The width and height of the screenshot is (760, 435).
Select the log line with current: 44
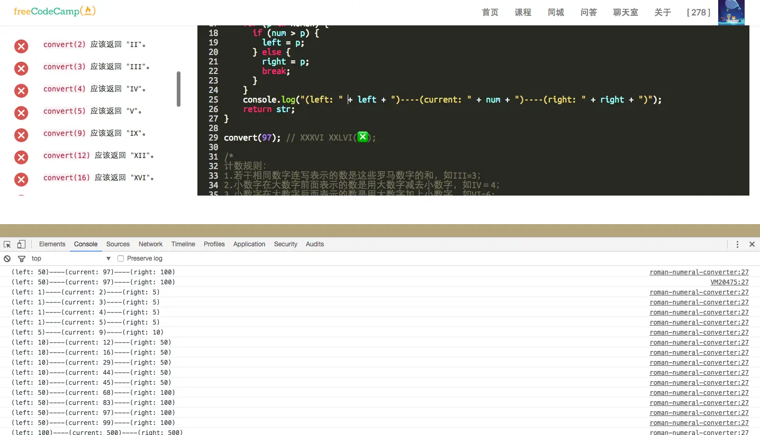(92, 373)
